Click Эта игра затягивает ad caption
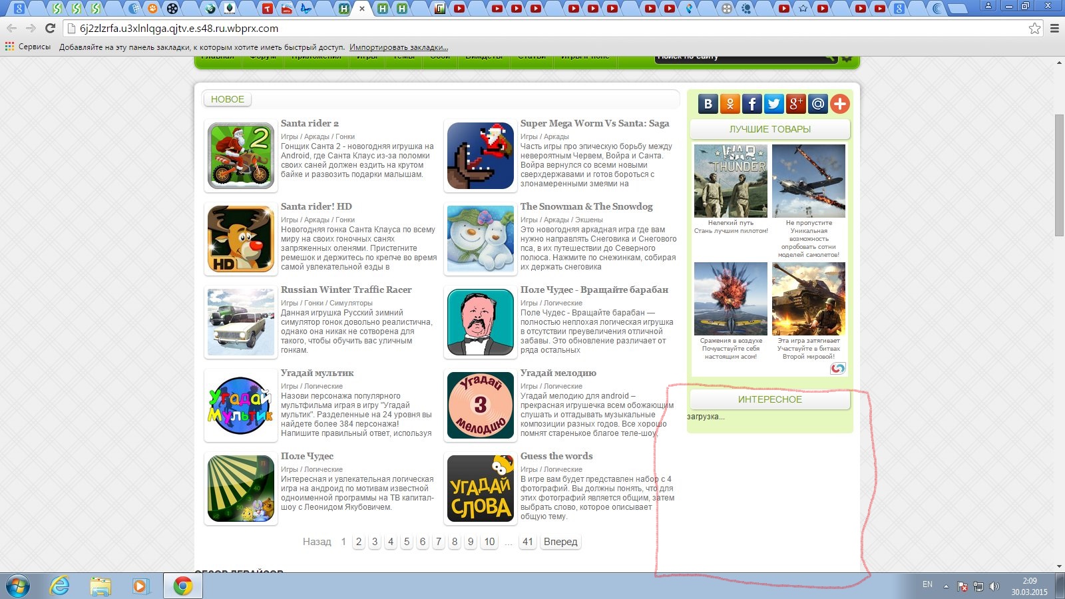The image size is (1065, 599). [809, 341]
